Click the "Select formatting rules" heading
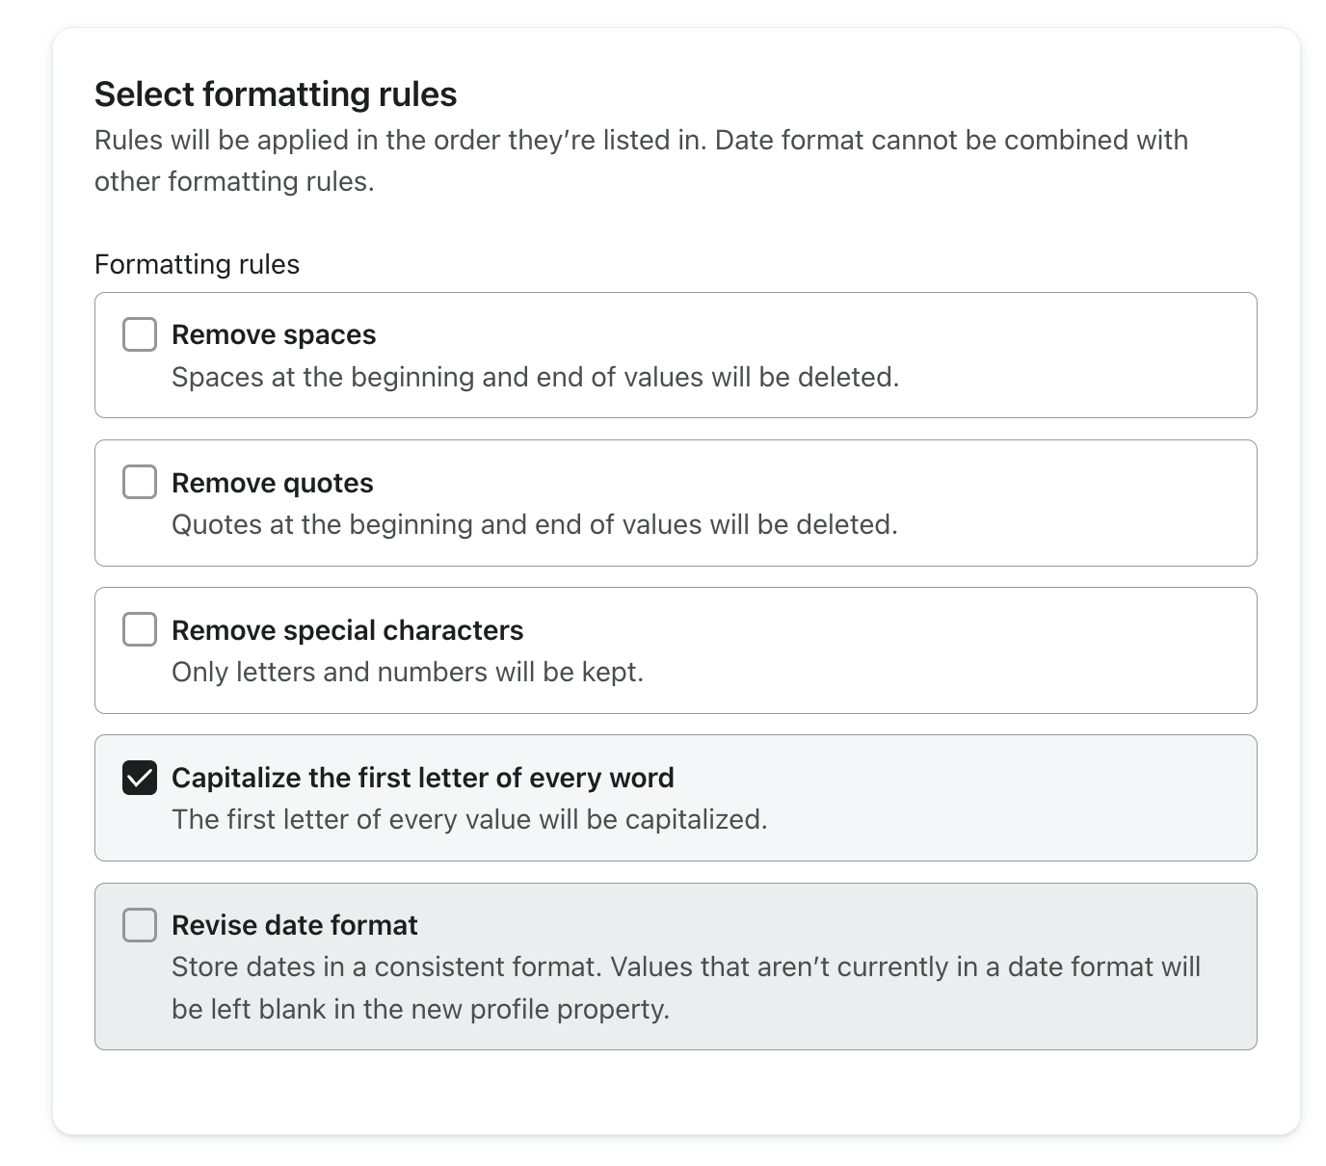1326x1166 pixels. (276, 94)
